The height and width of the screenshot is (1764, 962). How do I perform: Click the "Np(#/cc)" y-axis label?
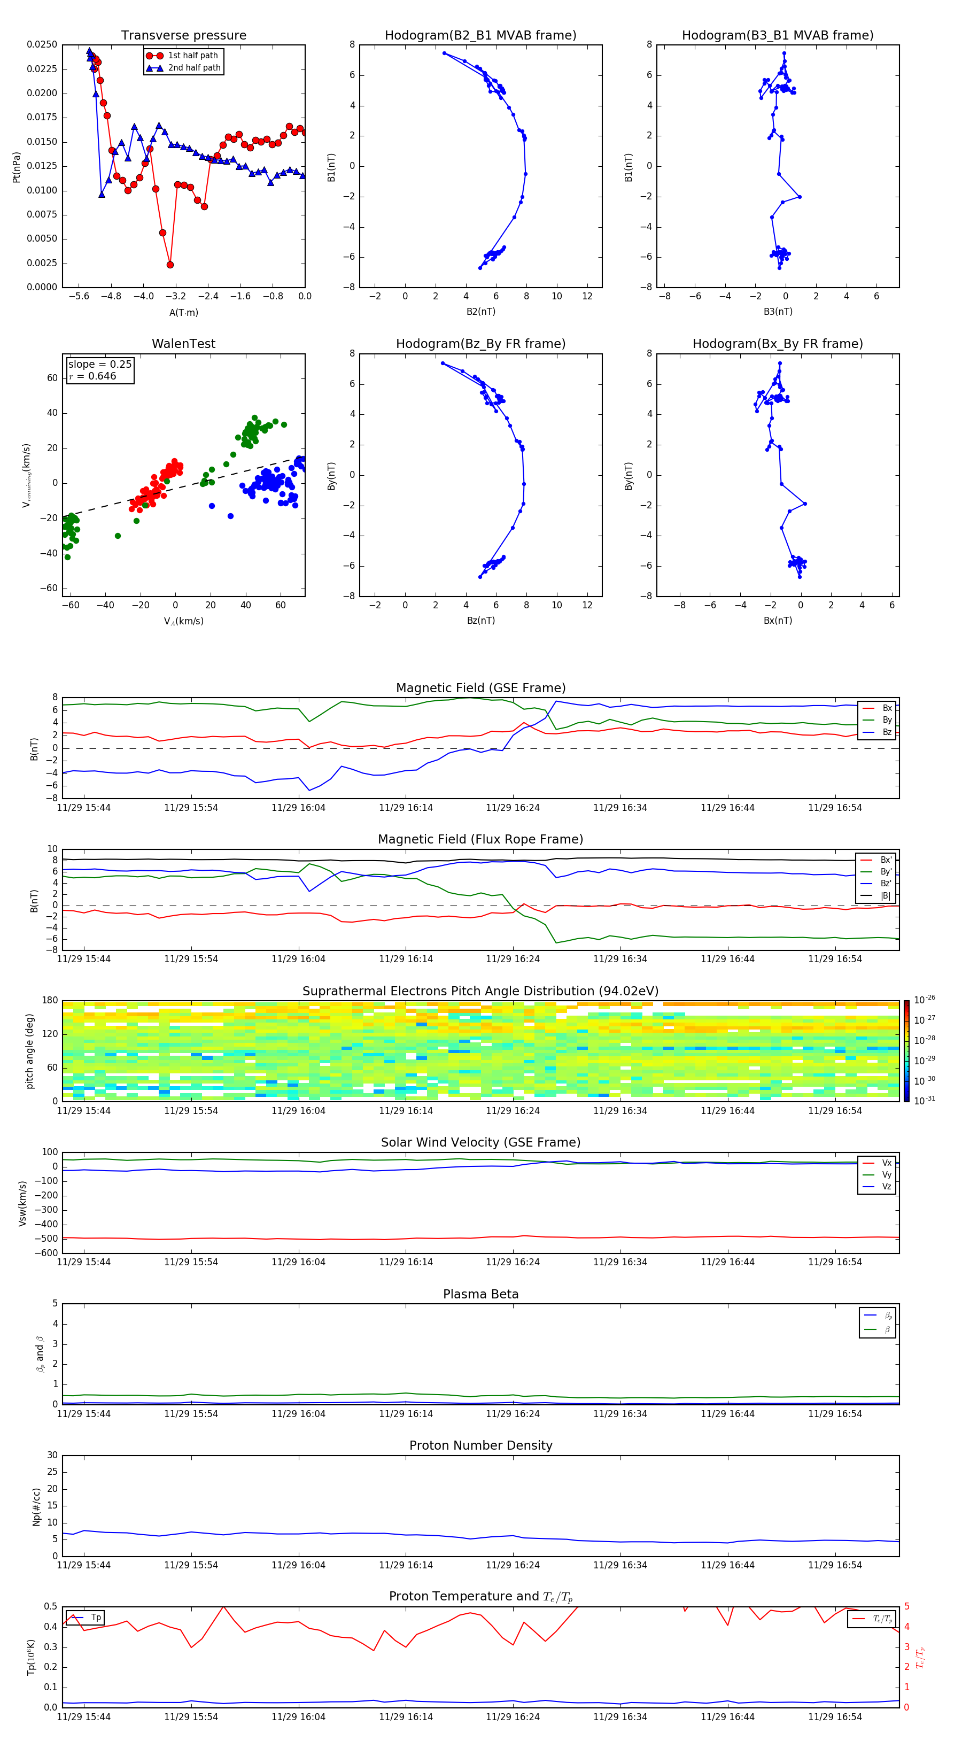click(37, 1506)
